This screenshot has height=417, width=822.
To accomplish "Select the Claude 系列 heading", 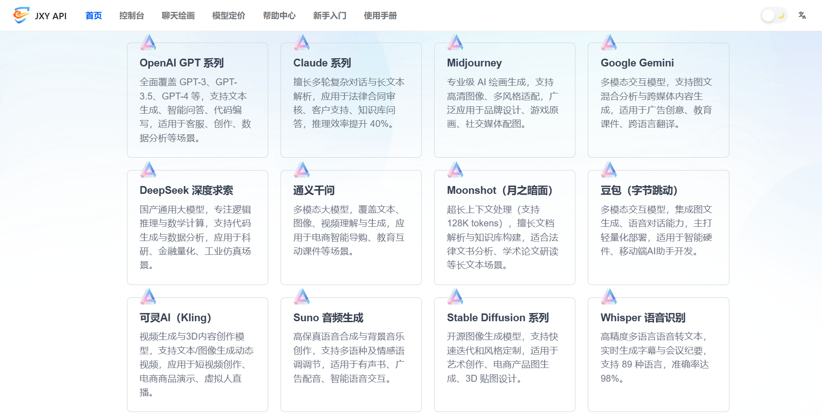I will (322, 63).
